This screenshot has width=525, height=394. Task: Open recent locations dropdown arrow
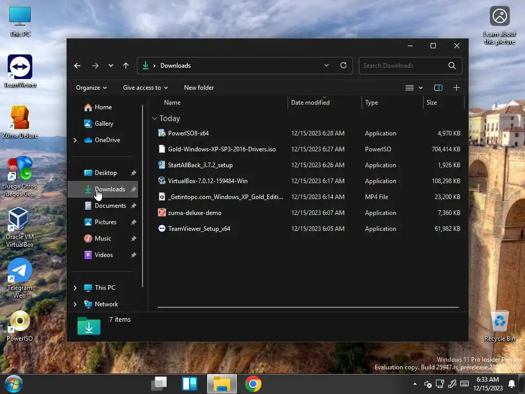[x=111, y=66]
